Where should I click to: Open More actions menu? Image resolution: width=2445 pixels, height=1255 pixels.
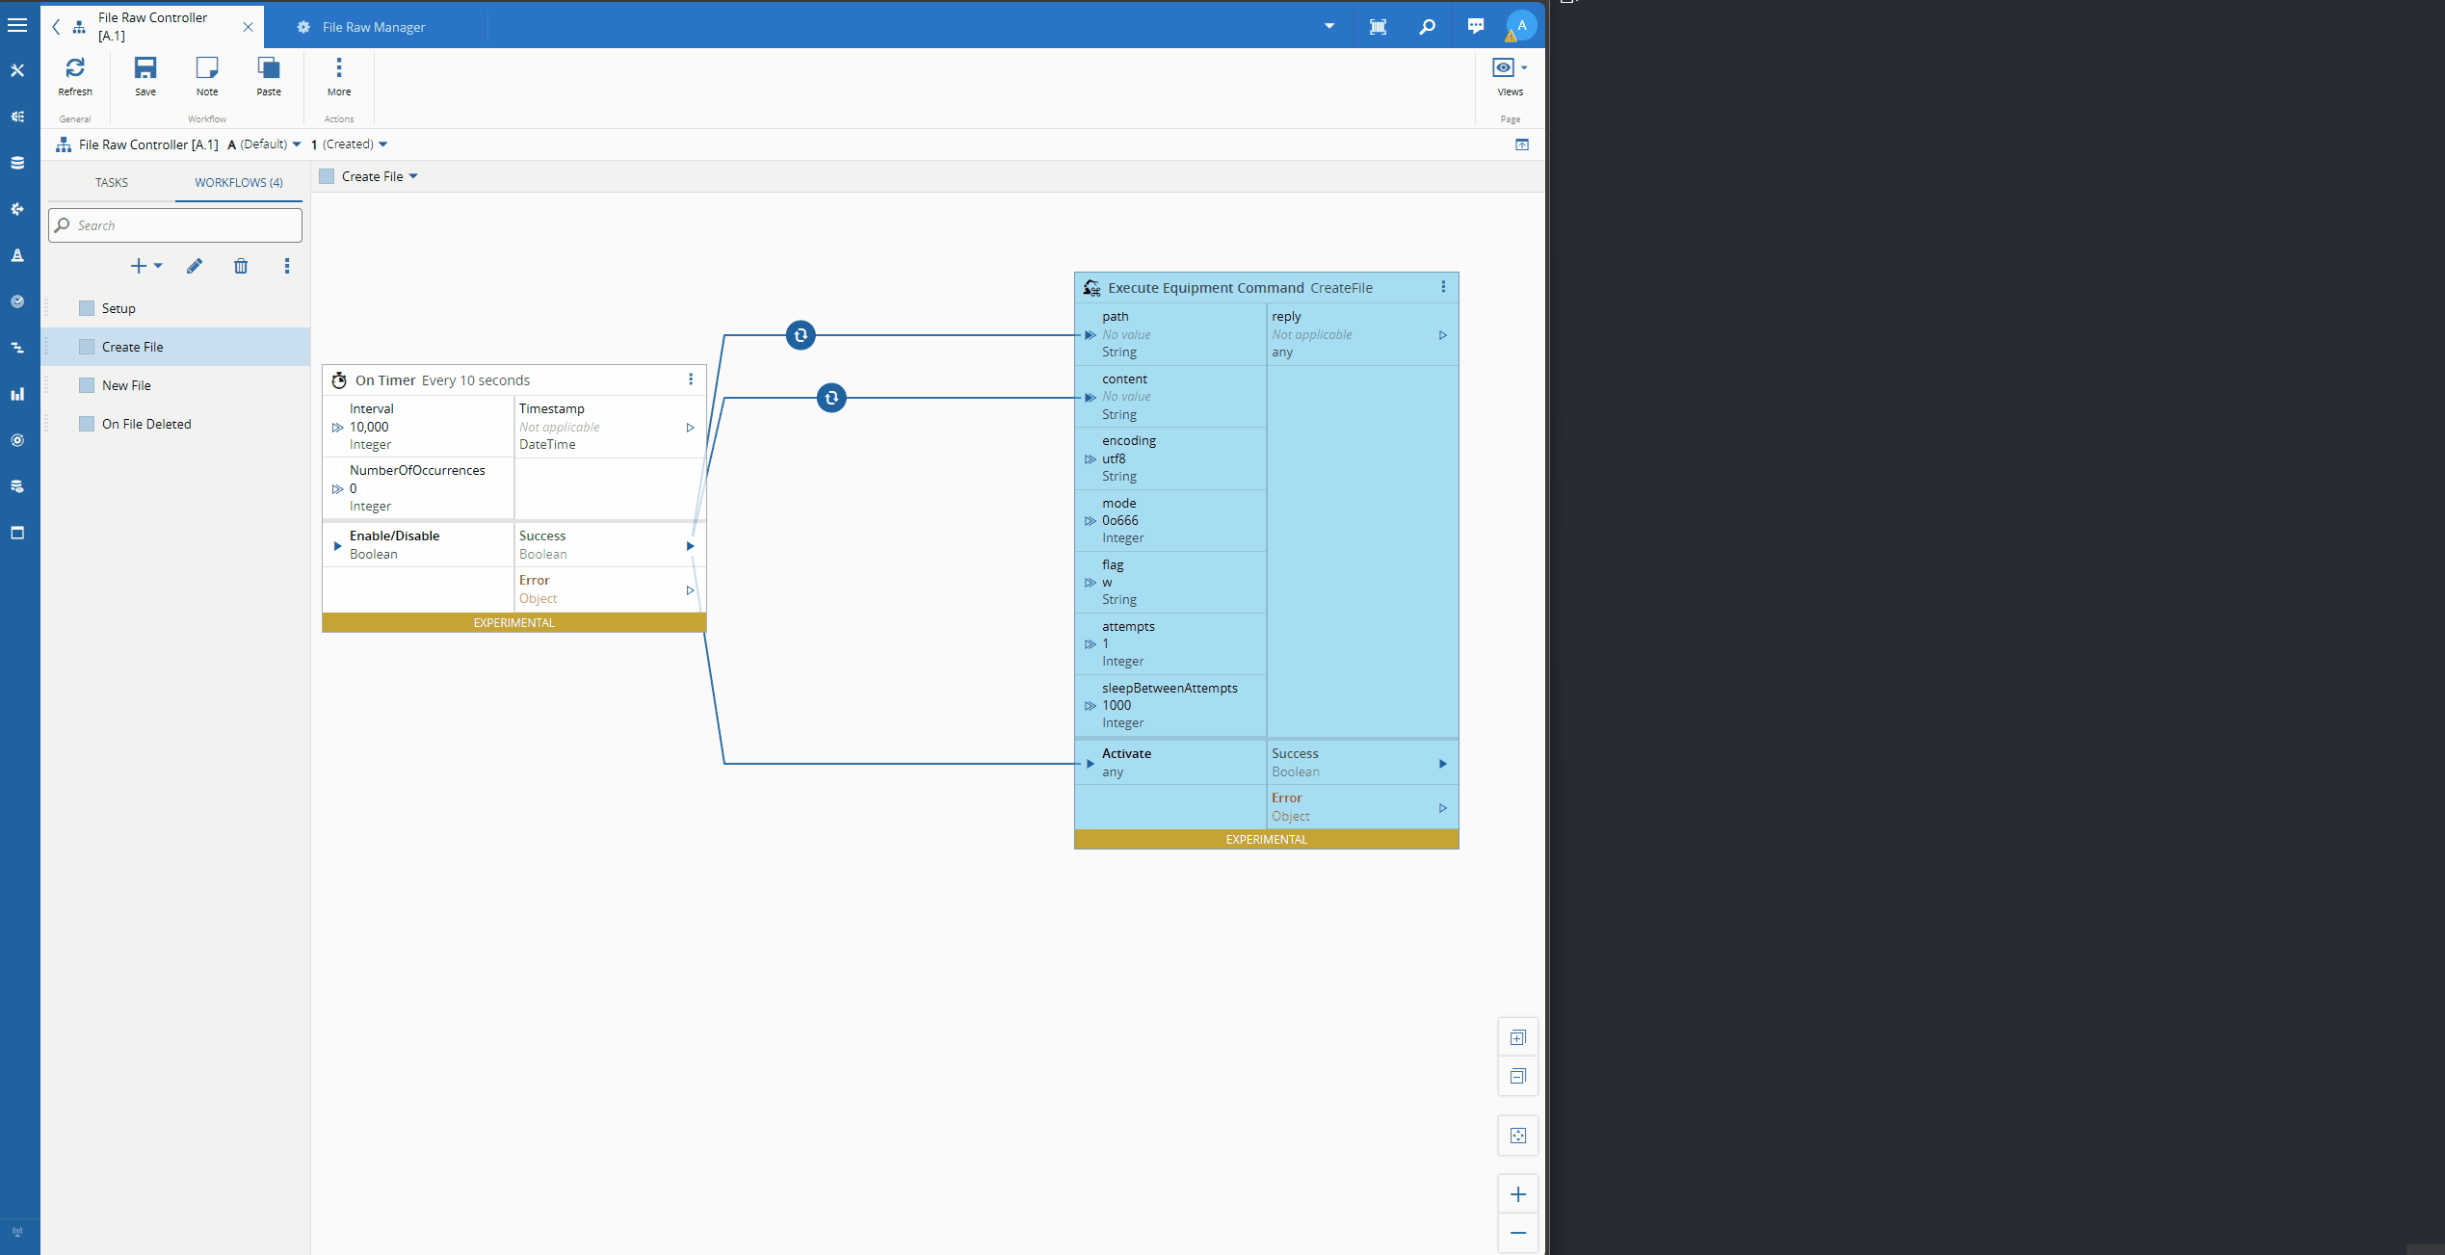pyautogui.click(x=339, y=75)
